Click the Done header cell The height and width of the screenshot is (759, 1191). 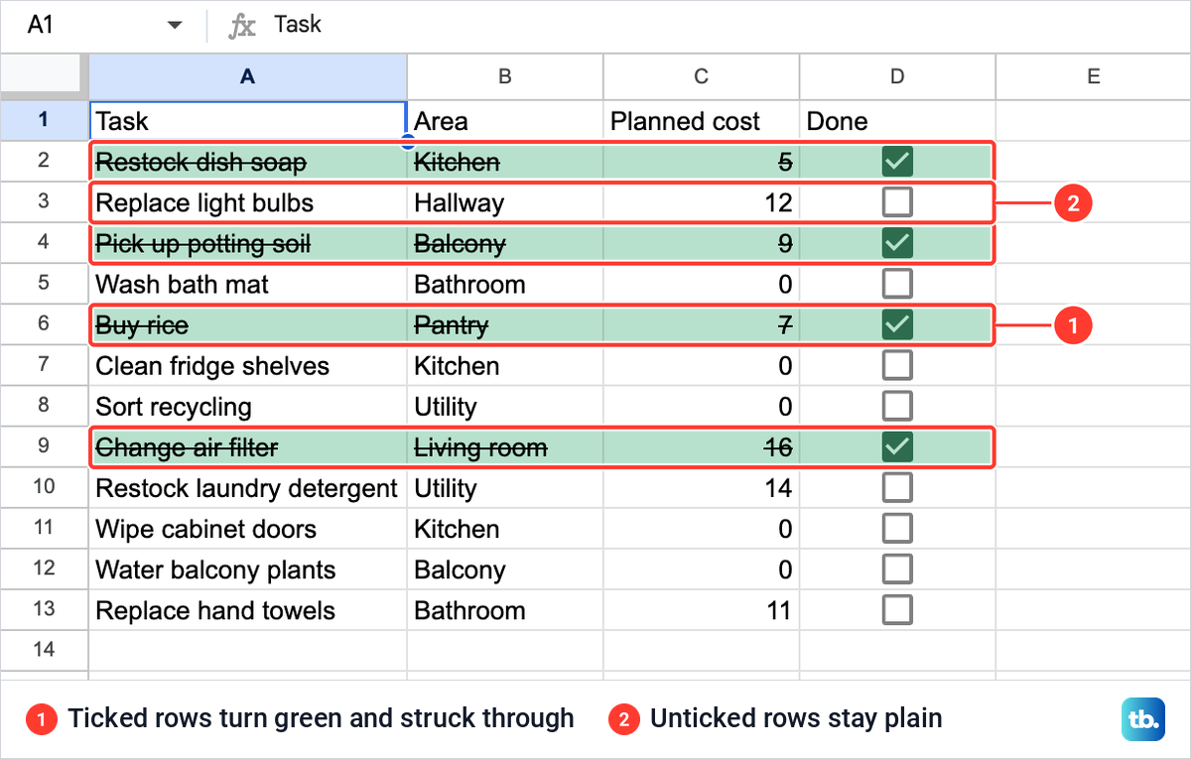pos(897,121)
